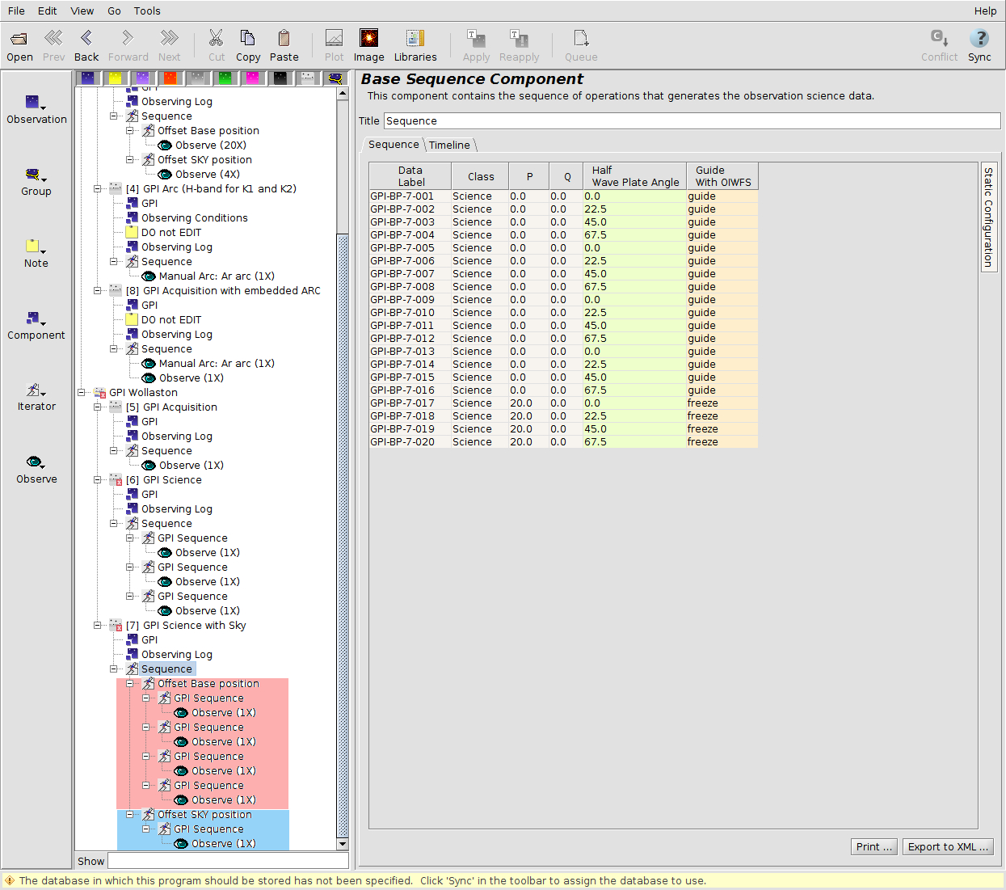Add an Iterator from the sidebar
Viewport: 1006px width, 890px height.
pos(36,396)
